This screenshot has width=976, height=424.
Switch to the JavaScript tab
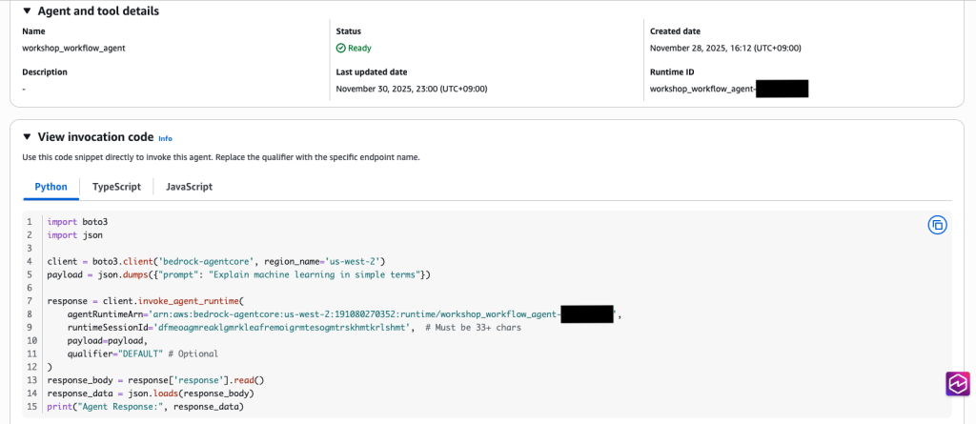pos(189,187)
